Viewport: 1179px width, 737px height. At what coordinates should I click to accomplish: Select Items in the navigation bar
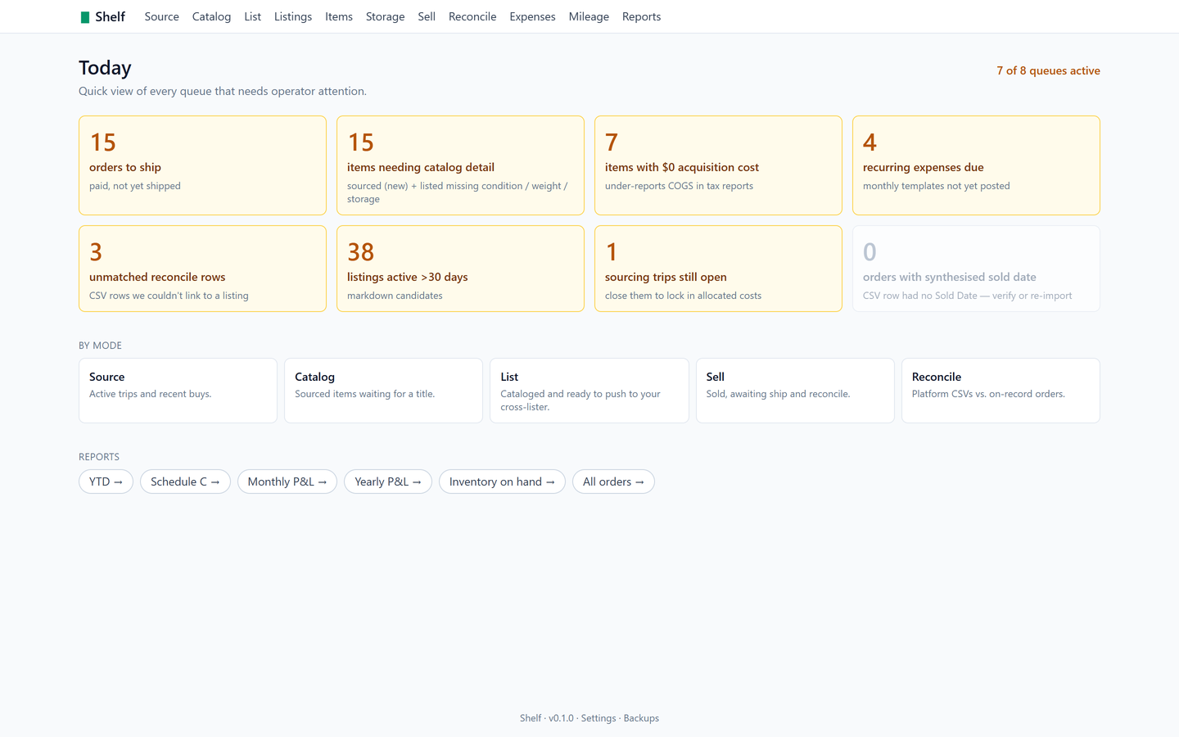339,16
